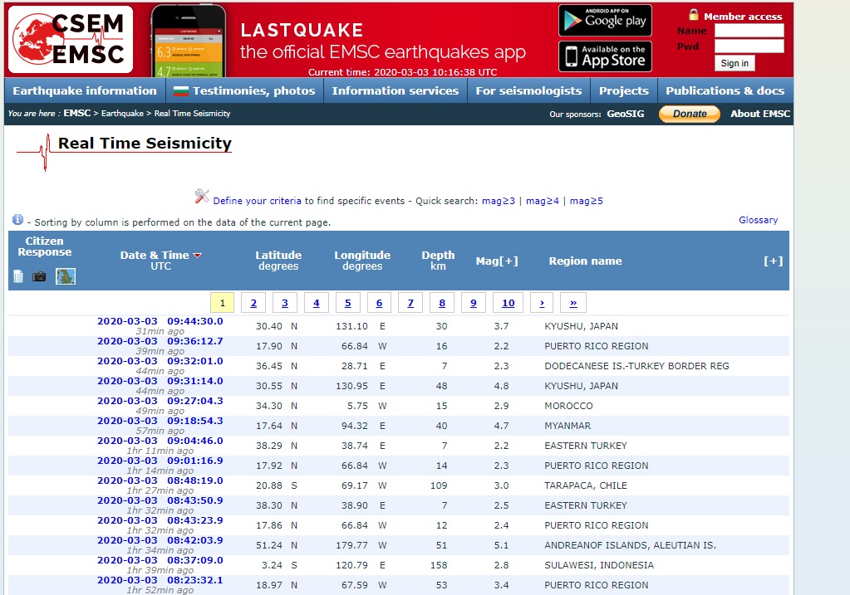Open the App Store download badge

point(605,56)
